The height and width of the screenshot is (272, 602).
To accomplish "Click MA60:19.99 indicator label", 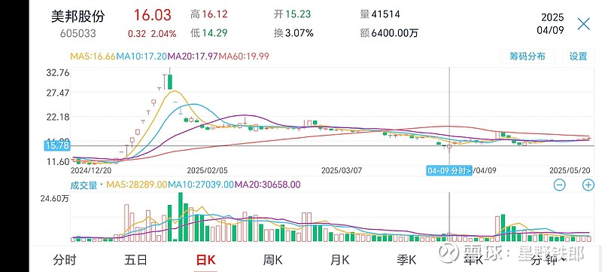I will point(244,57).
